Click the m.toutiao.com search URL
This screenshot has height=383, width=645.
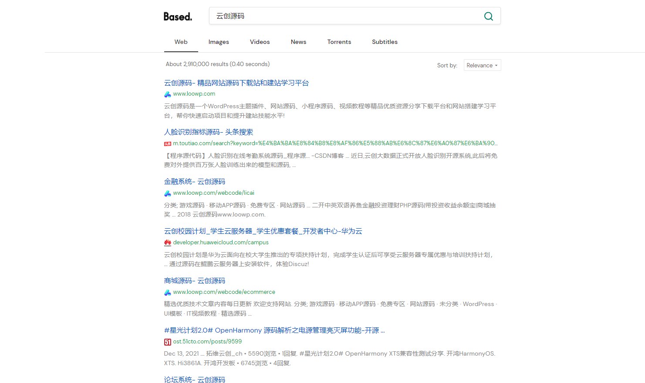coord(335,143)
